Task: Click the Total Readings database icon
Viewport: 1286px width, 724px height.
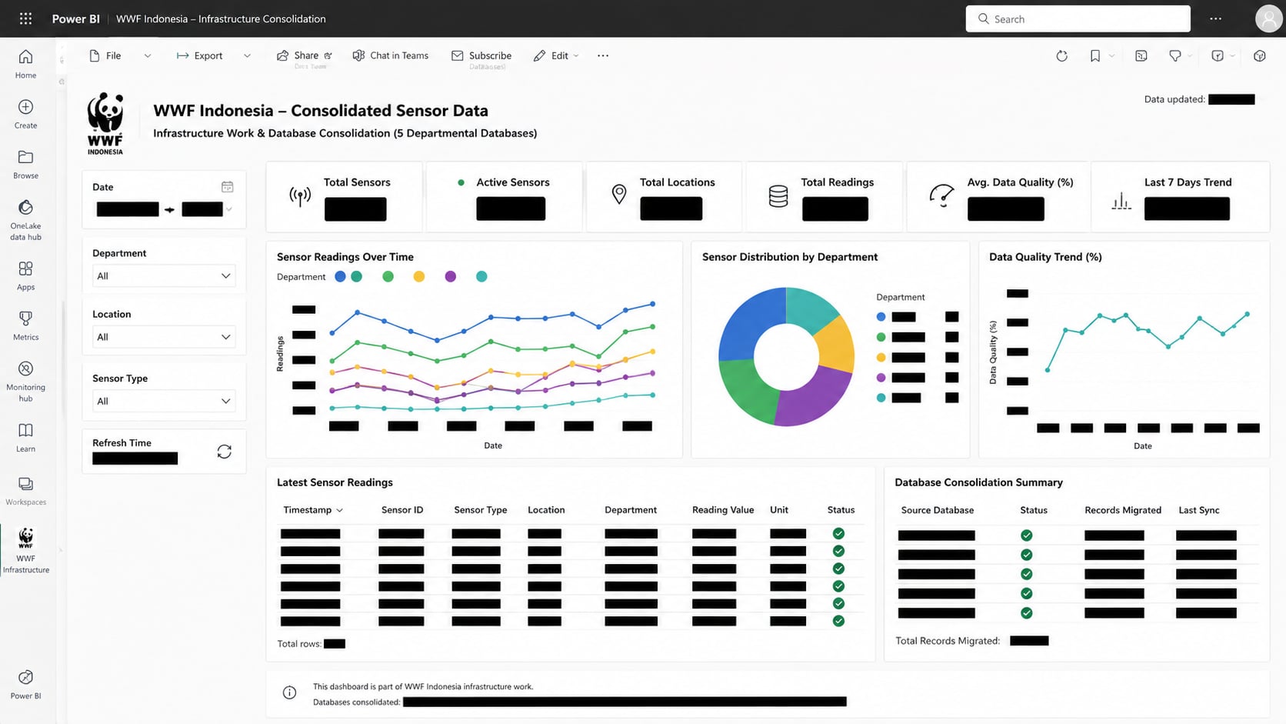Action: click(x=778, y=196)
